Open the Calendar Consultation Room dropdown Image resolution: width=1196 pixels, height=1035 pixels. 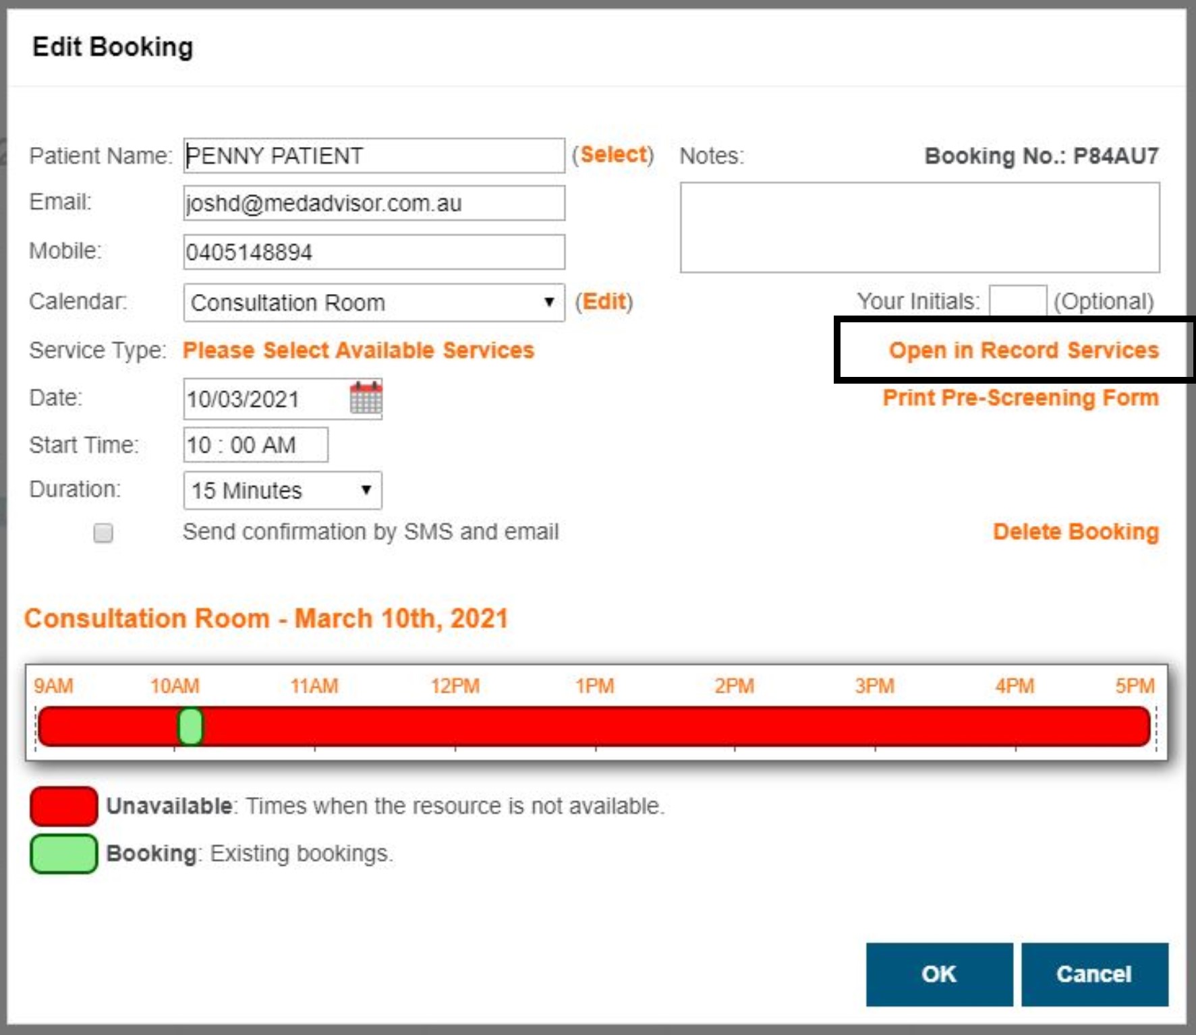(374, 302)
